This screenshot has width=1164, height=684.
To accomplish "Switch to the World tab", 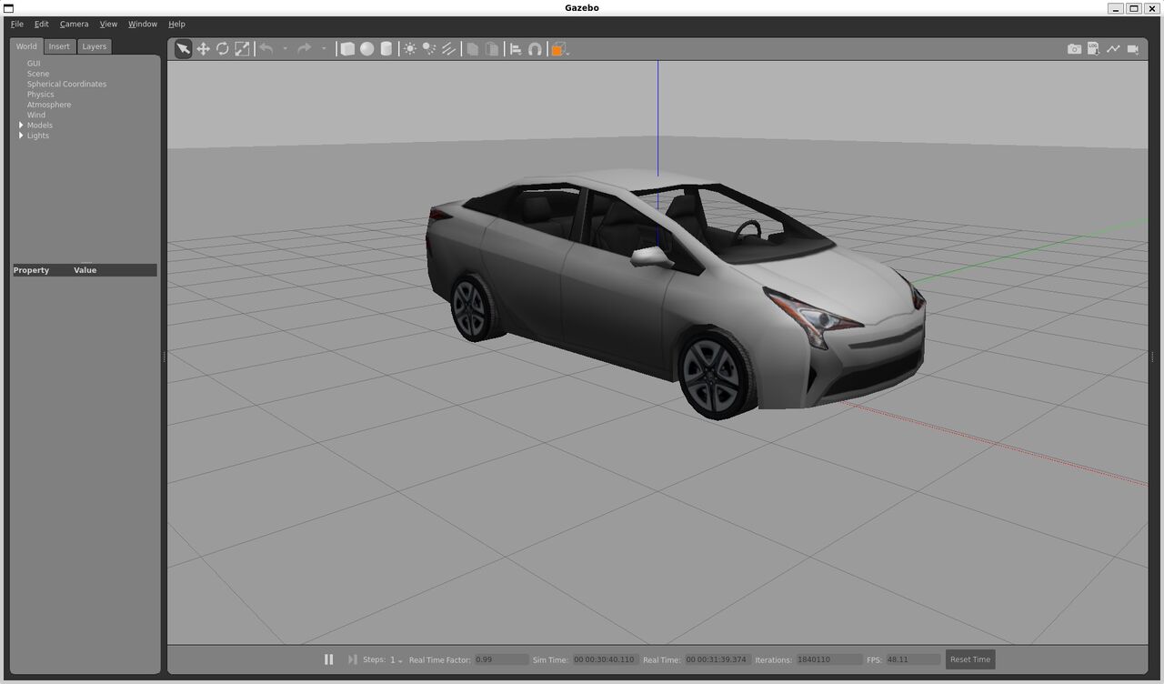I will click(26, 46).
